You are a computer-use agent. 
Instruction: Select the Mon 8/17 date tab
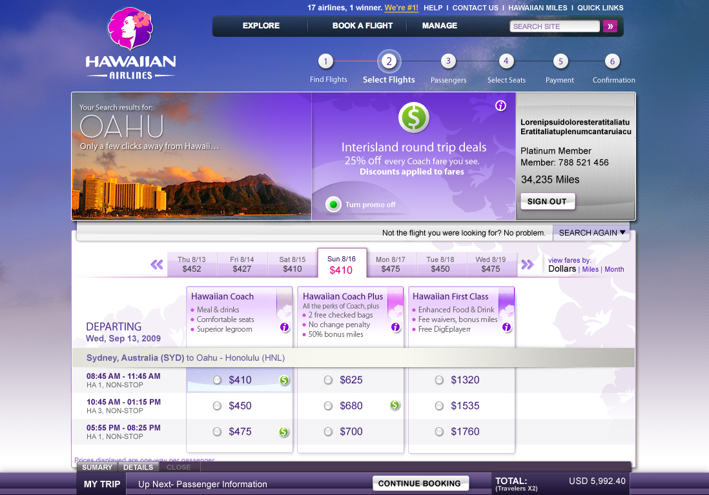click(391, 265)
